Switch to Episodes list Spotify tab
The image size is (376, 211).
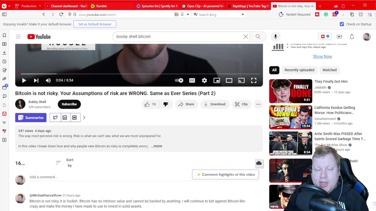[x=157, y=6]
